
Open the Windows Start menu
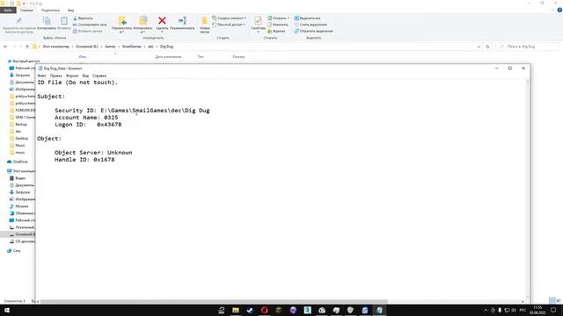click(6, 310)
